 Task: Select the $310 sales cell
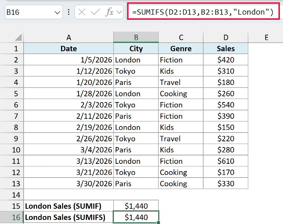[x=226, y=71]
